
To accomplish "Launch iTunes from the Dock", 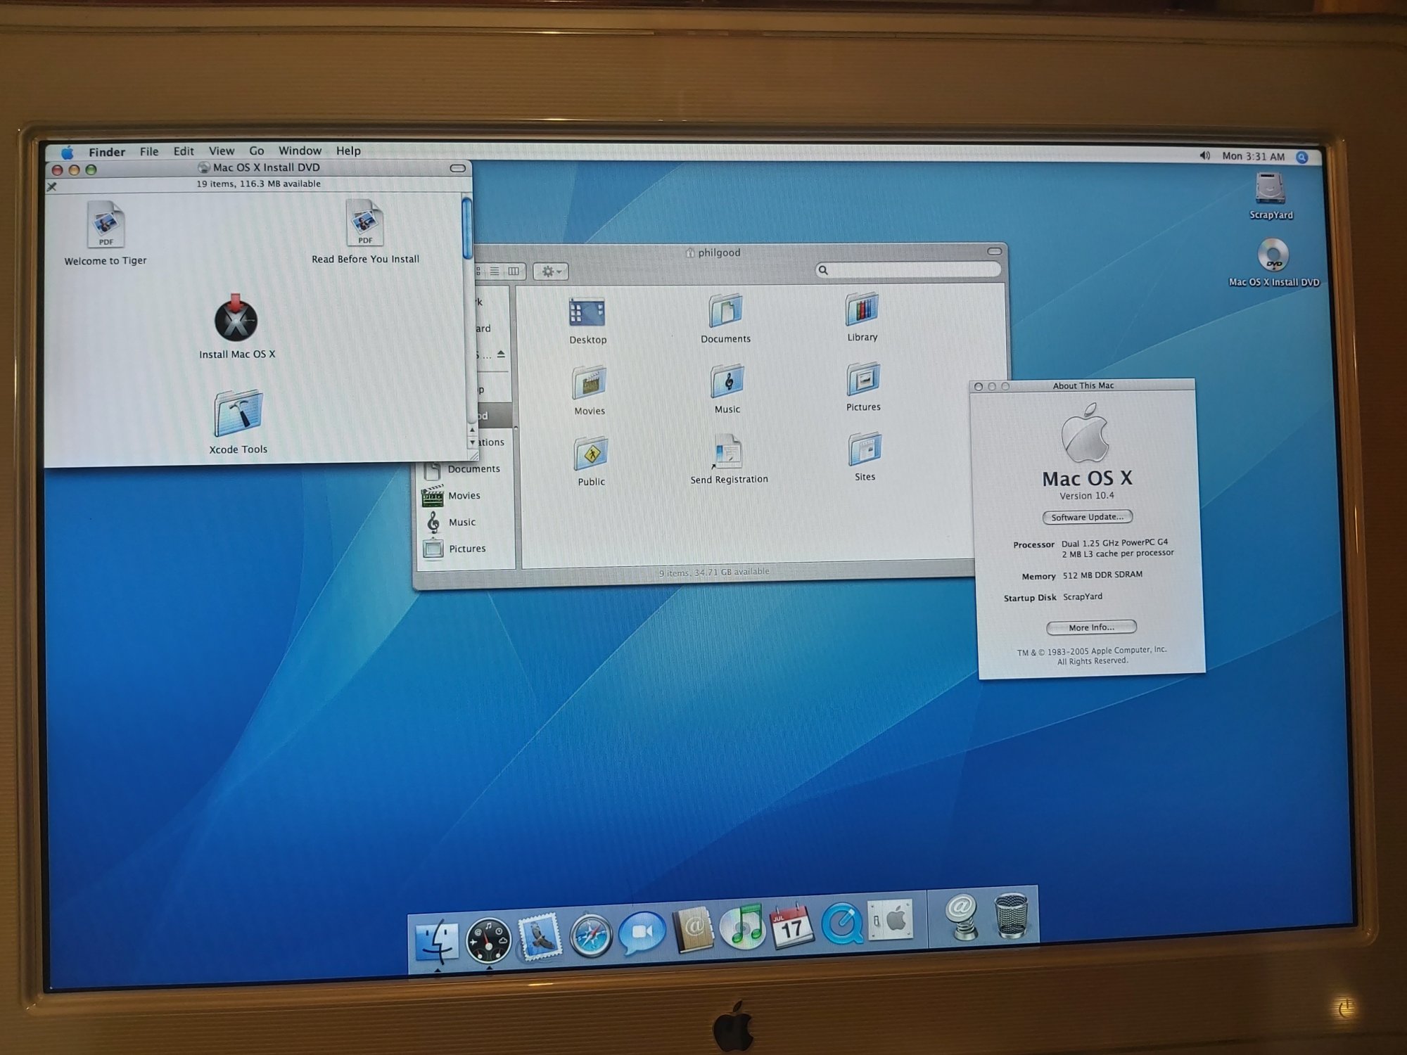I will pos(742,927).
